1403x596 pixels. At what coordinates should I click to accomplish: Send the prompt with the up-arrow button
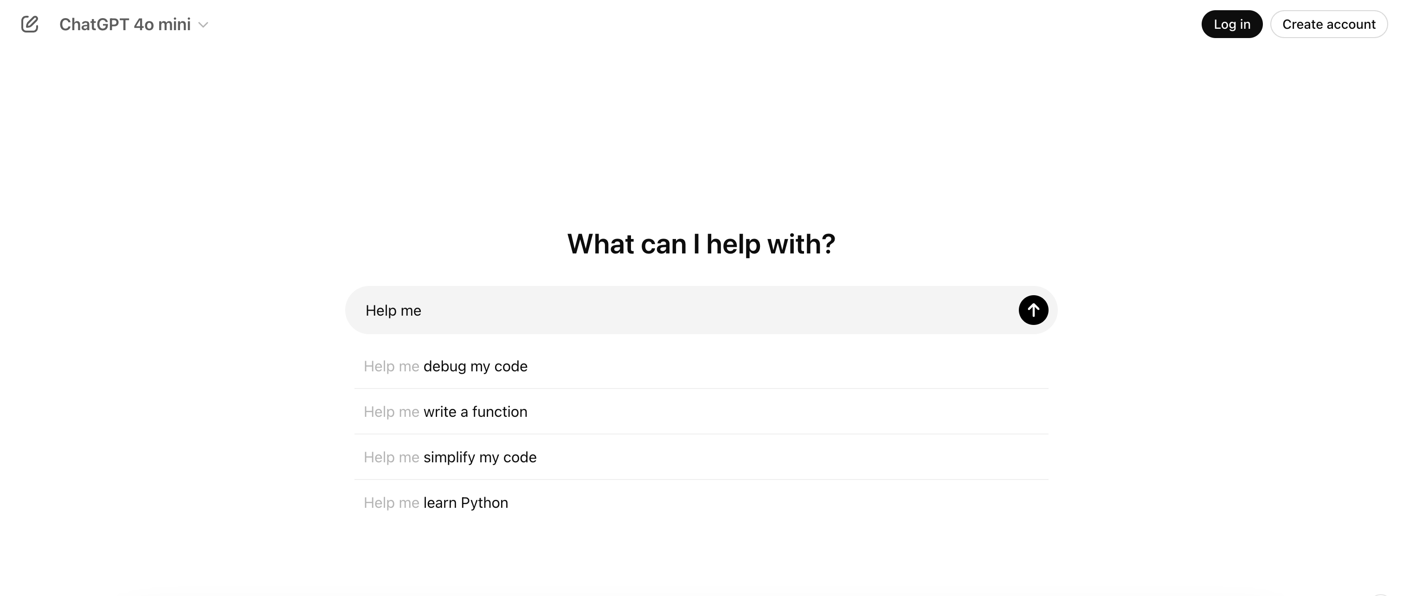[1033, 310]
